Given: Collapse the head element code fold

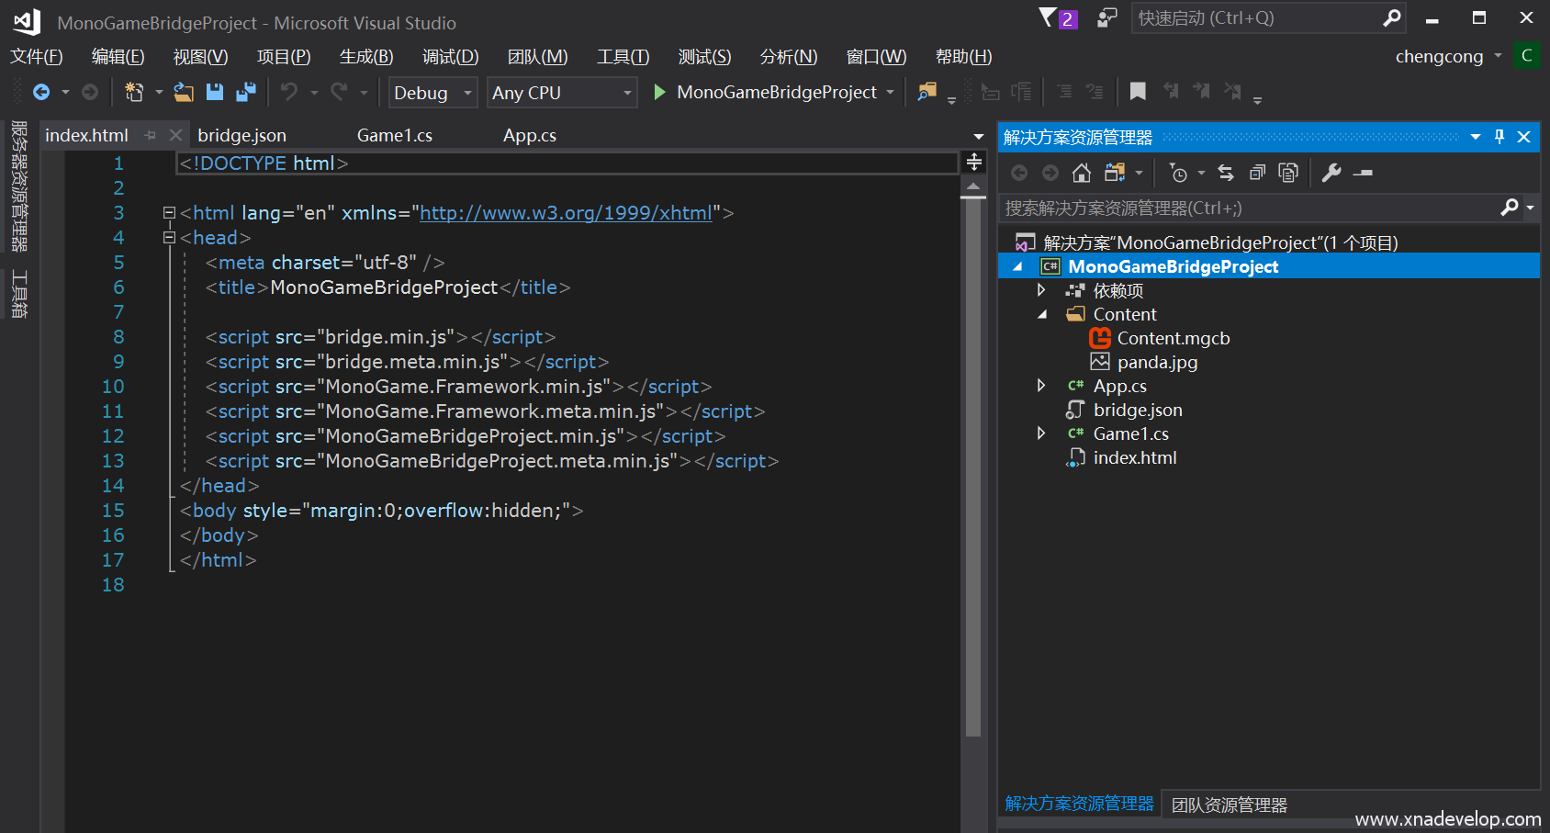Looking at the screenshot, I should pyautogui.click(x=169, y=238).
